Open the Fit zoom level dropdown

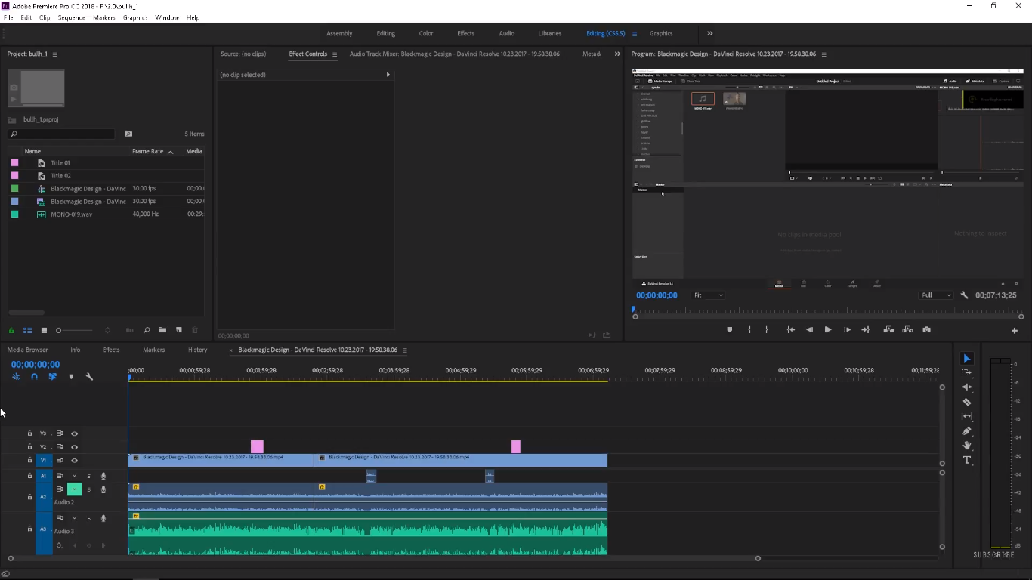[709, 295]
